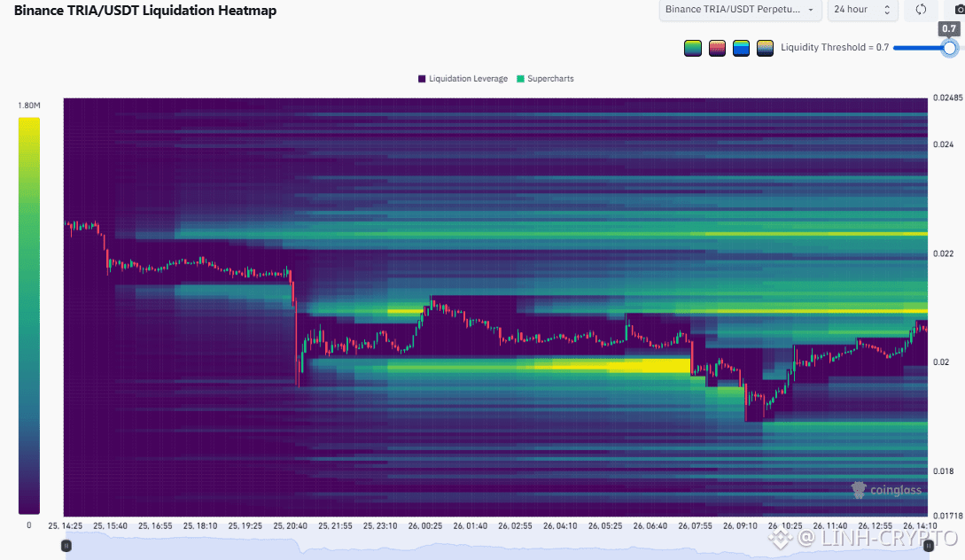Image resolution: width=965 pixels, height=560 pixels.
Task: Select the blue heatmap color scheme
Action: click(741, 48)
